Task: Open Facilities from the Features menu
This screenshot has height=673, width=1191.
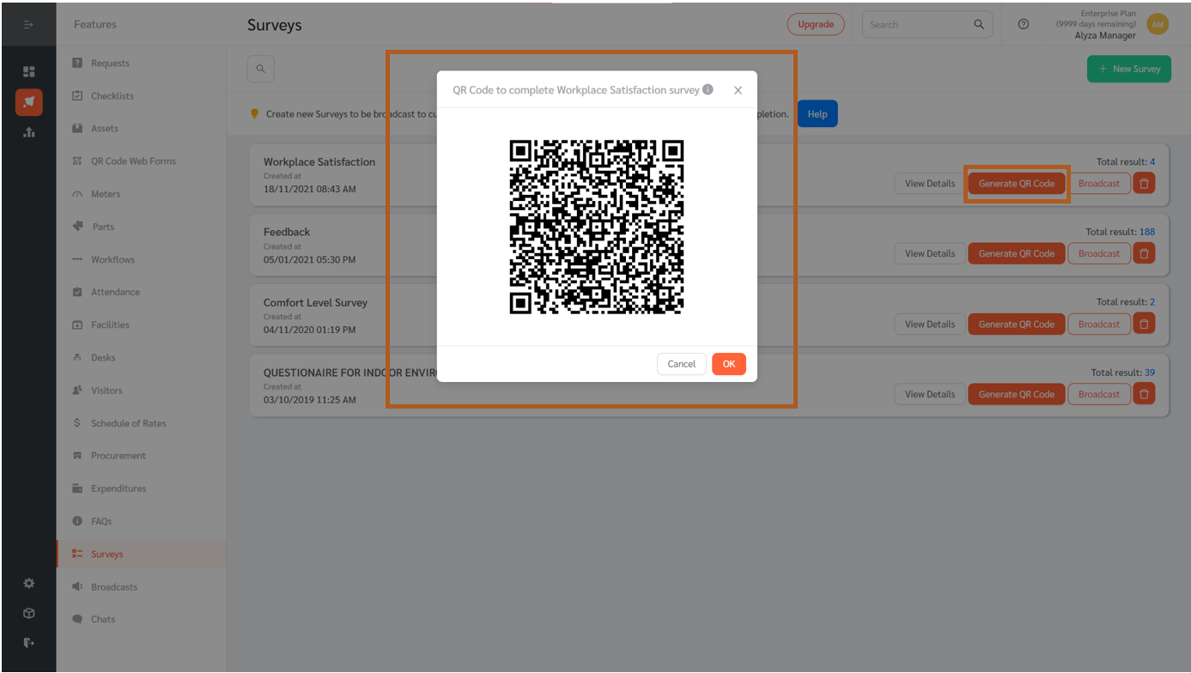Action: (x=76, y=324)
